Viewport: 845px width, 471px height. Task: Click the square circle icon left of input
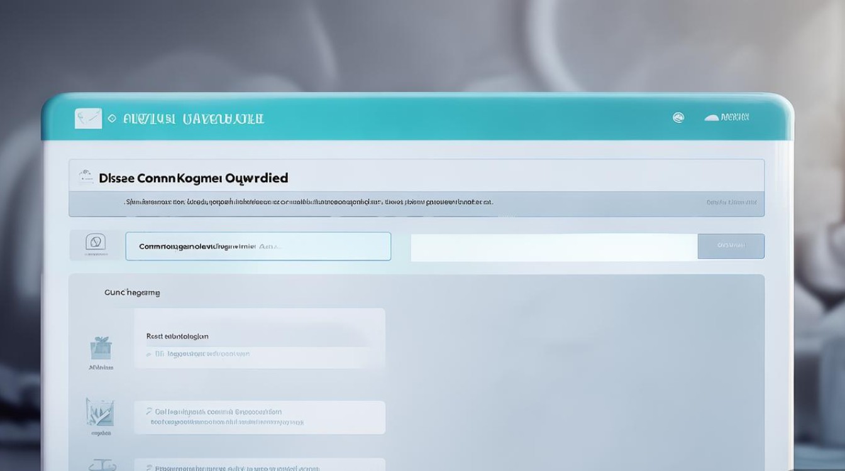[96, 242]
